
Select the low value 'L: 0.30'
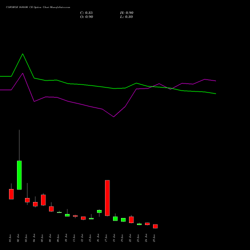tap(126, 17)
